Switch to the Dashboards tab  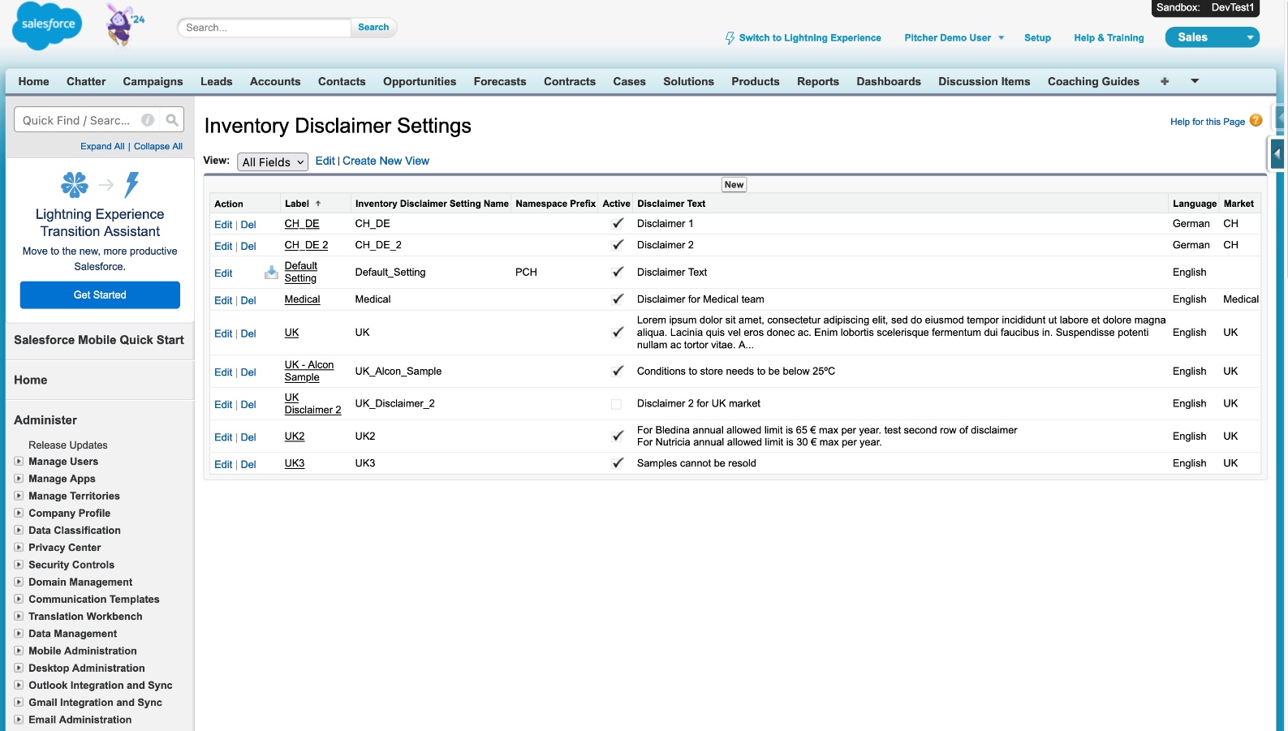(888, 81)
